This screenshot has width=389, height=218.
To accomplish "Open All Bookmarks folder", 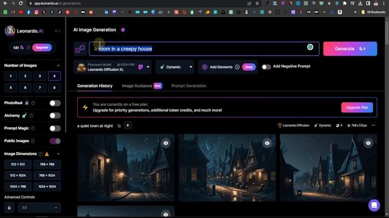I will coord(373,12).
